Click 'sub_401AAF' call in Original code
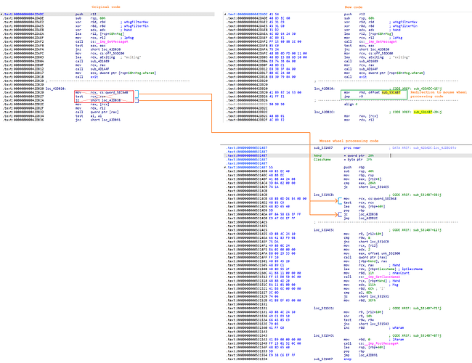Viewport: 472px width, 363px height. [99, 69]
